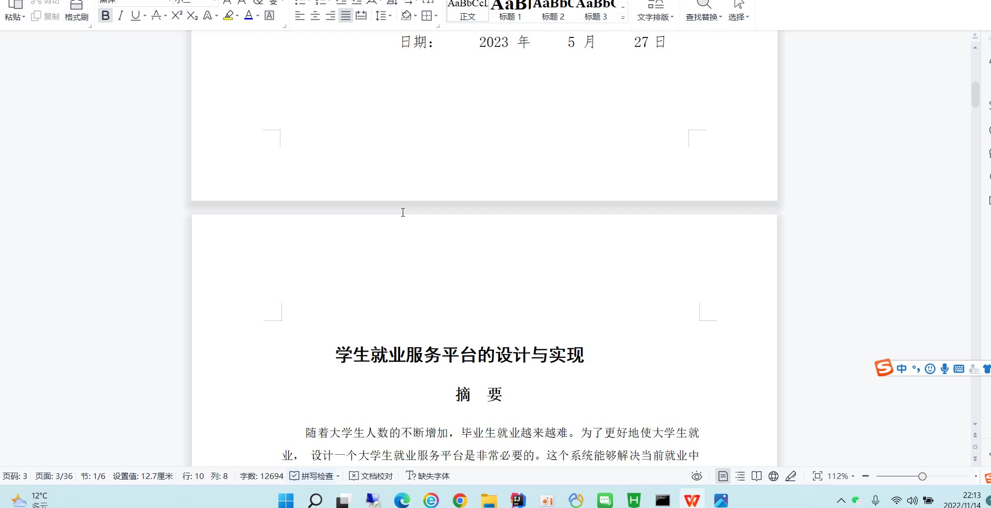Open line spacing options

point(381,16)
